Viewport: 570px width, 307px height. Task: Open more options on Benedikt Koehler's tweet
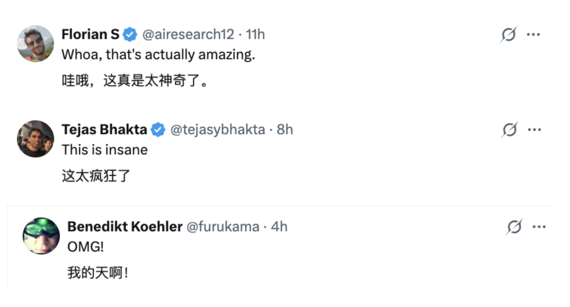pos(539,227)
